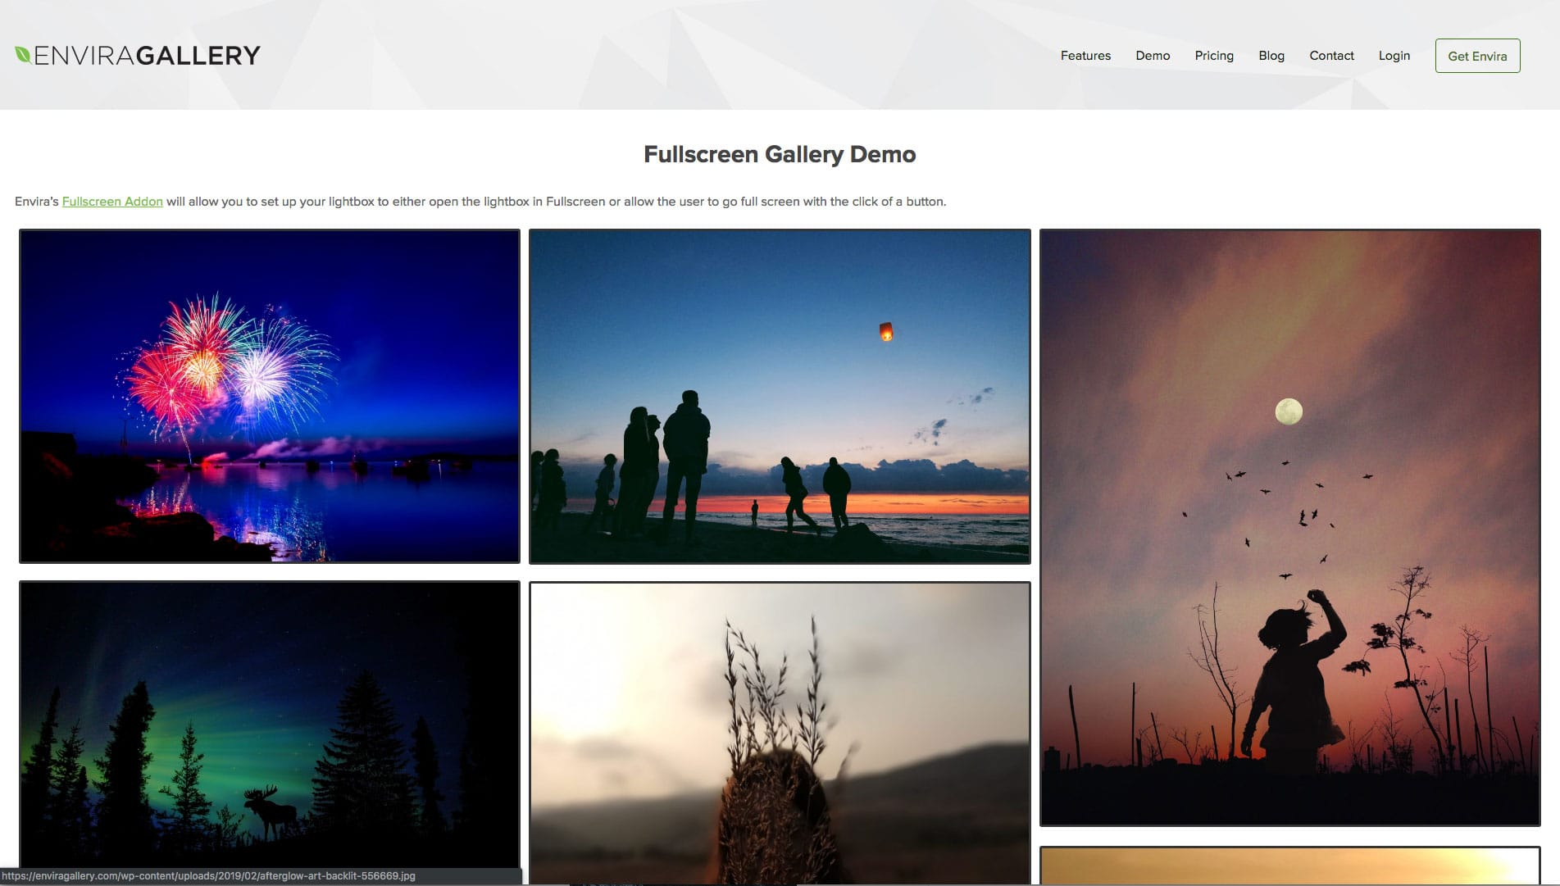Click the status bar URL preview
The width and height of the screenshot is (1560, 886).
click(x=209, y=876)
